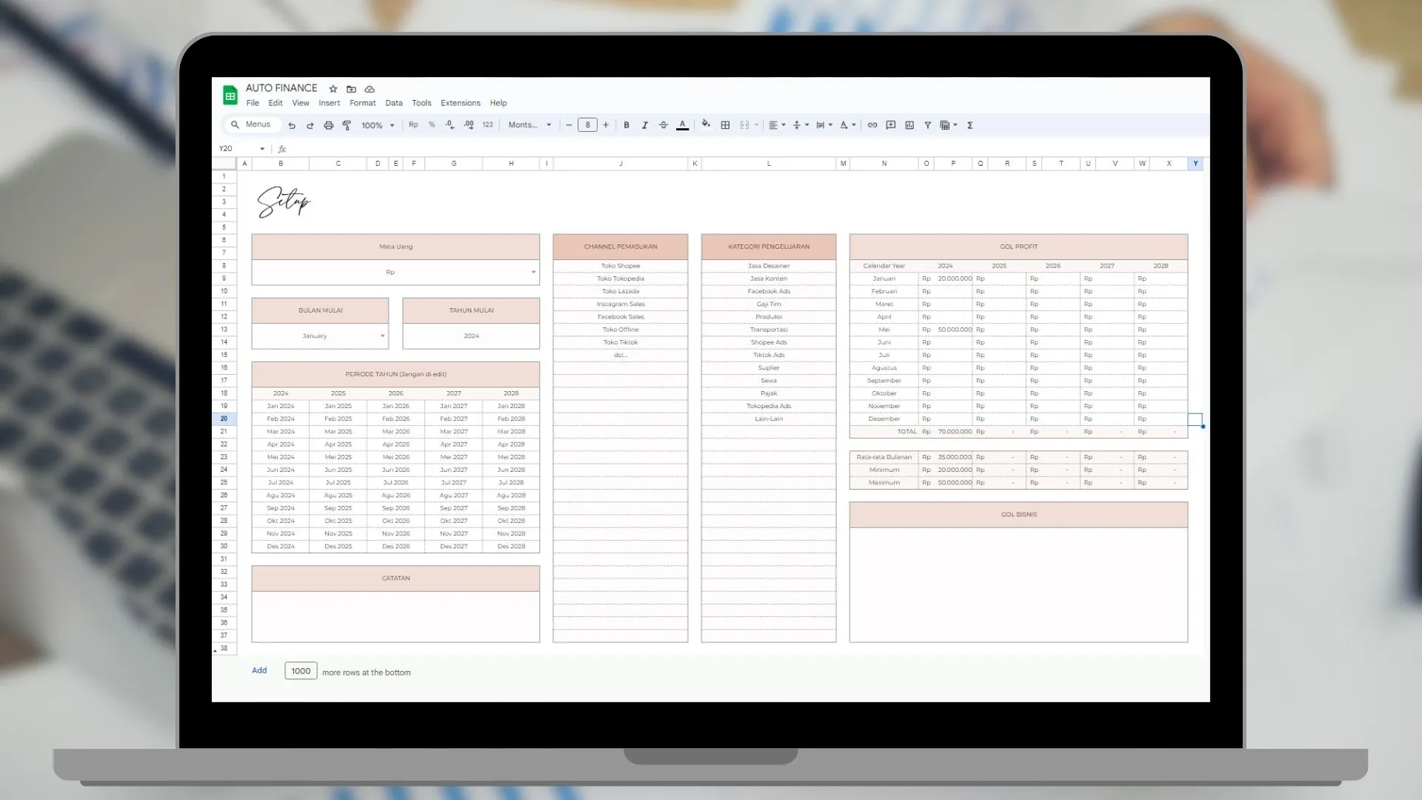Open the Functions sigma icon
Viewport: 1422px width, 800px height.
969,125
